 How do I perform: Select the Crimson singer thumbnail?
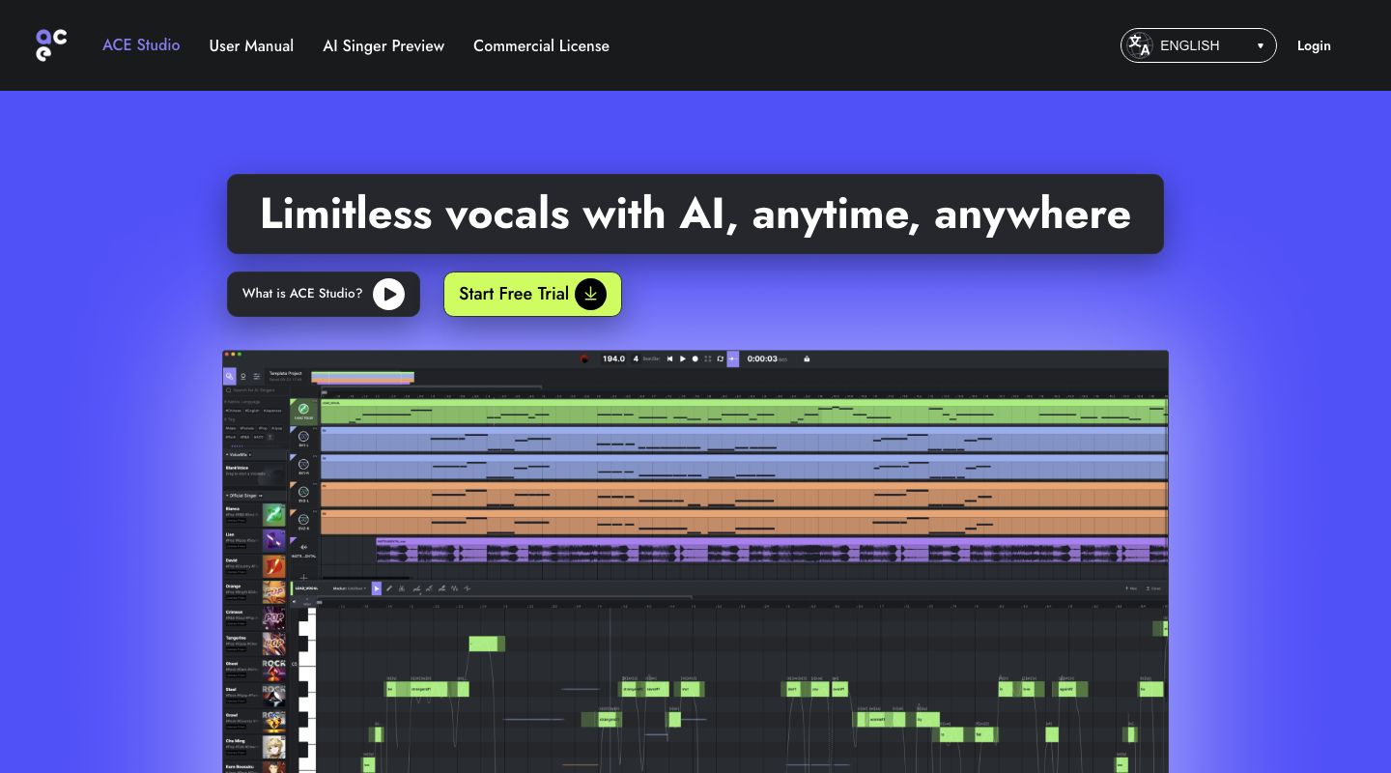(274, 618)
